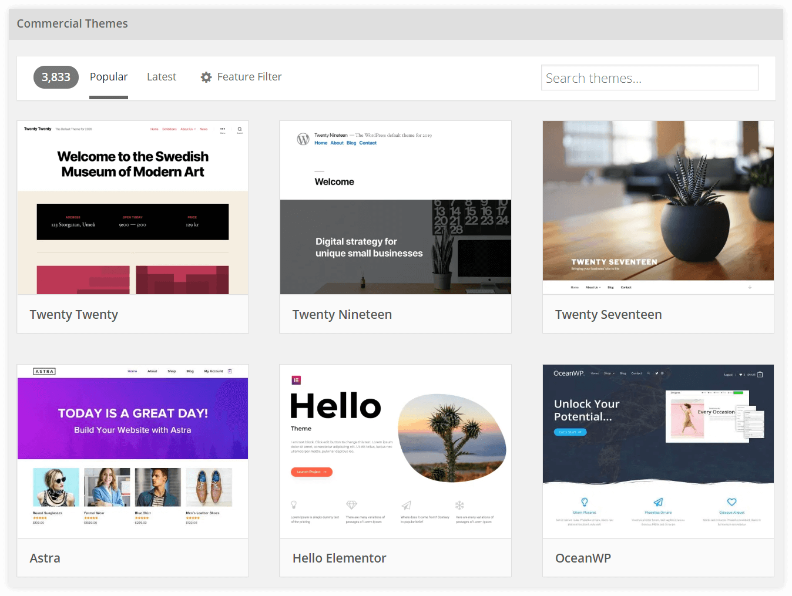Click lightbulb icon in OceanWP preview
The width and height of the screenshot is (792, 596).
(585, 502)
